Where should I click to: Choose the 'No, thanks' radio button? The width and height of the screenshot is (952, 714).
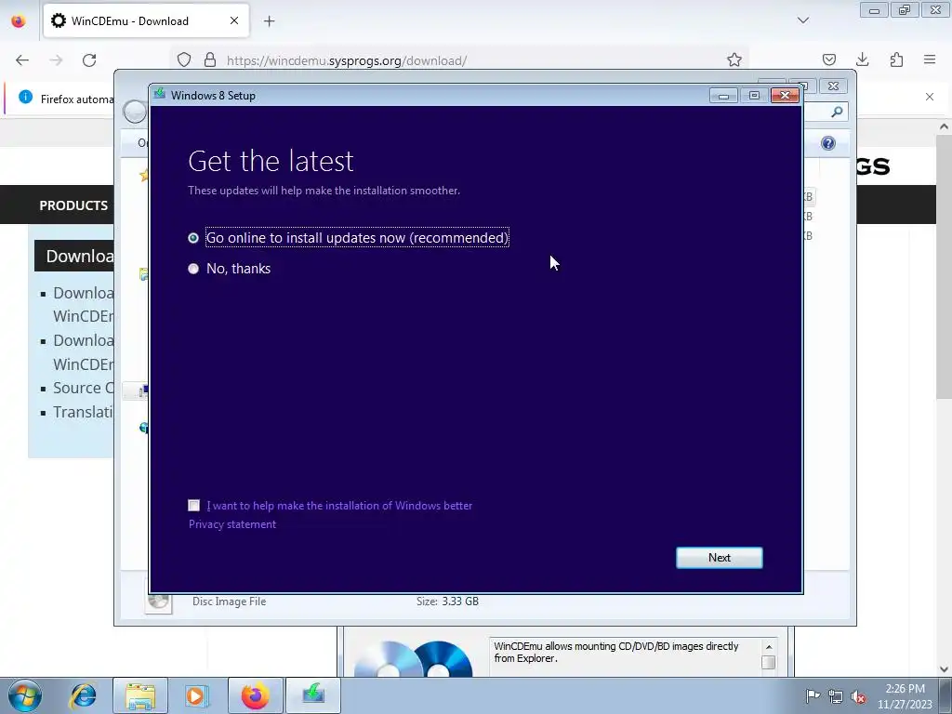(x=193, y=269)
